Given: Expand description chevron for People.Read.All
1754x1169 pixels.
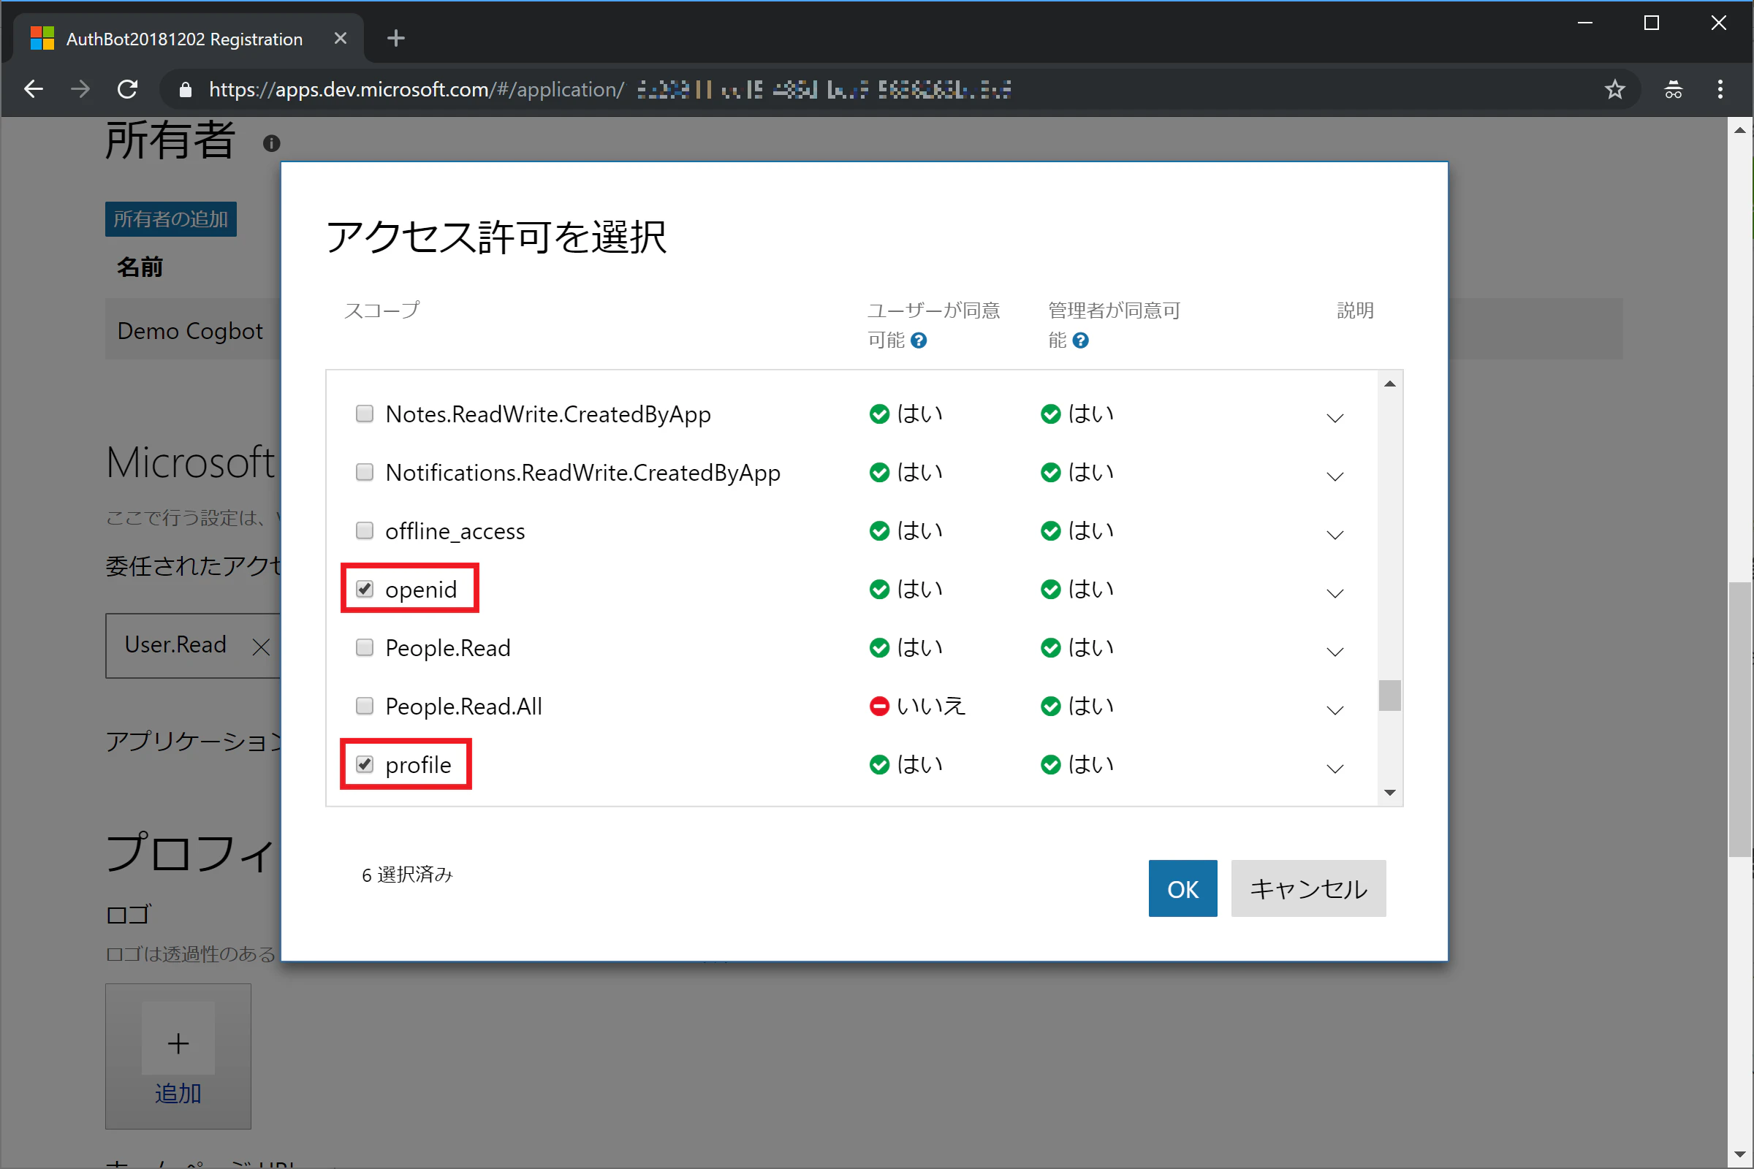Looking at the screenshot, I should [1335, 709].
